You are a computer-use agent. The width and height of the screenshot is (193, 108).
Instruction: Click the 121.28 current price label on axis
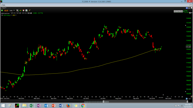188,47
